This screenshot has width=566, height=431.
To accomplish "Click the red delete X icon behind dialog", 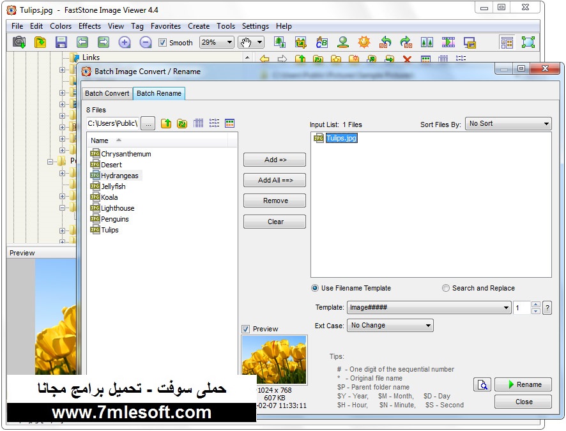I will pyautogui.click(x=407, y=59).
